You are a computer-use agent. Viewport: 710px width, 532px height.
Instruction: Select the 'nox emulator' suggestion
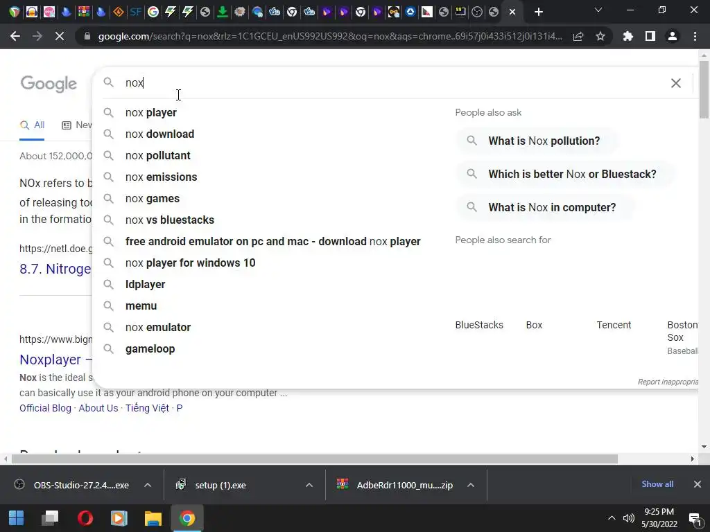point(157,328)
